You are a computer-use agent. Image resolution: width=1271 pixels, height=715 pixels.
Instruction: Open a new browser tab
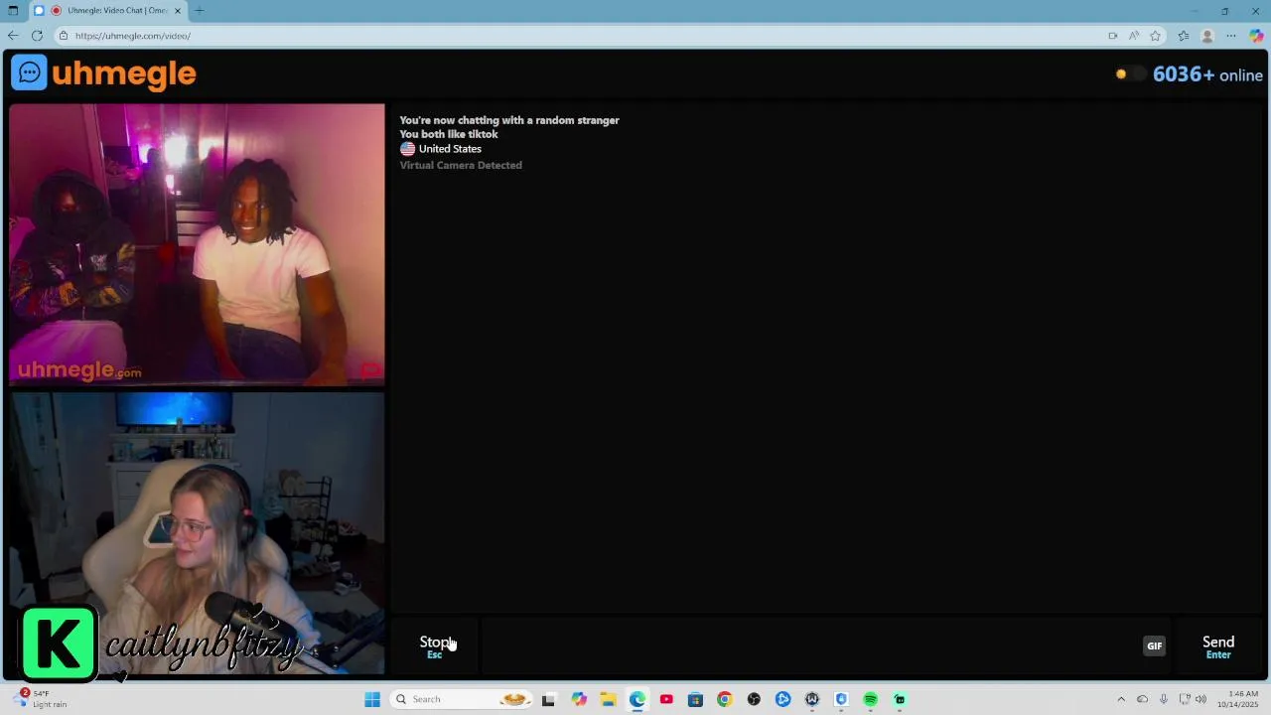tap(199, 11)
